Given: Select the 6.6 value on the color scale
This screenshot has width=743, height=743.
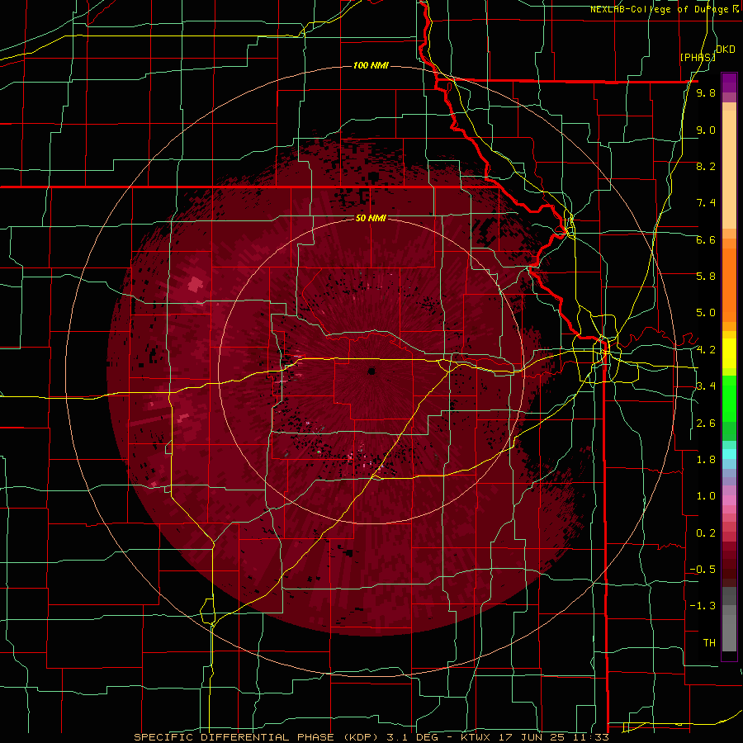Looking at the screenshot, I should point(706,239).
